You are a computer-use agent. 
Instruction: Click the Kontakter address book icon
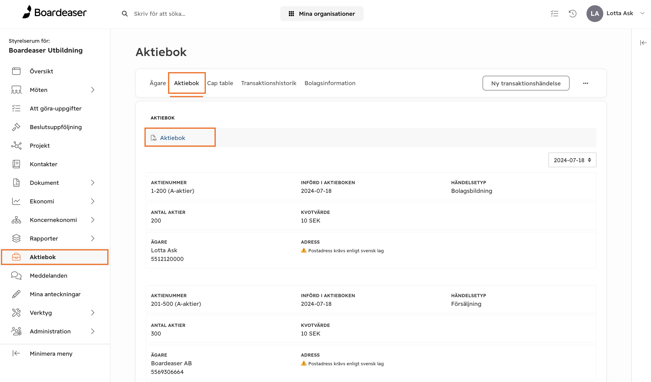click(x=16, y=164)
